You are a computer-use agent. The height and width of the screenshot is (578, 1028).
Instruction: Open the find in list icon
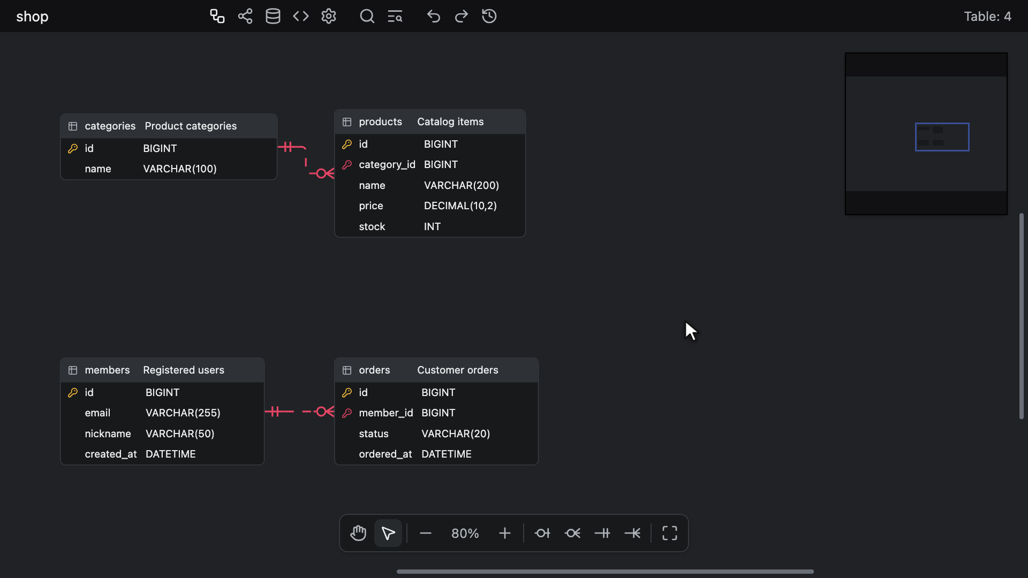pyautogui.click(x=395, y=16)
